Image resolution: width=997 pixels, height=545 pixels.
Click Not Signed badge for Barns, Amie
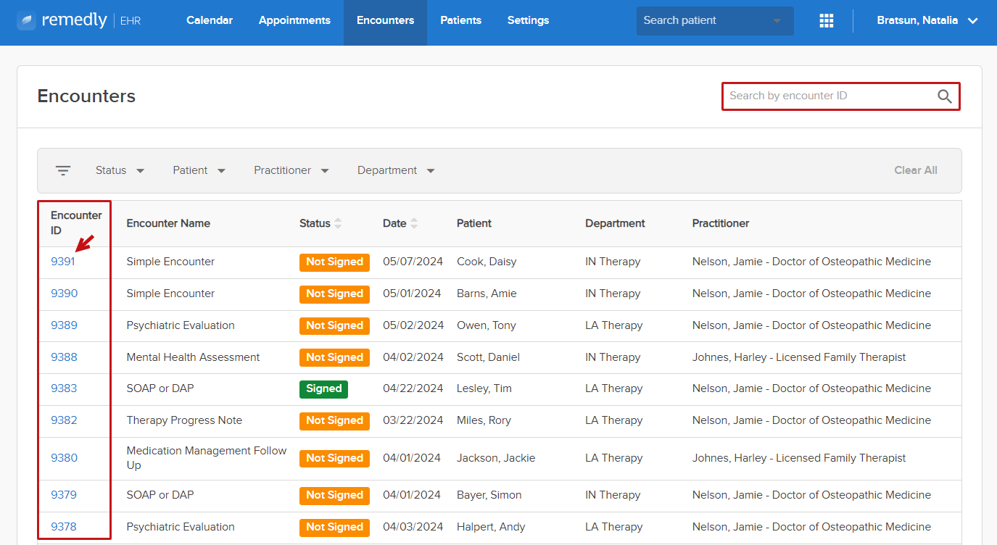click(334, 294)
